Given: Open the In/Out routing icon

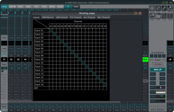Looking at the screenshot, I should click(x=158, y=8).
